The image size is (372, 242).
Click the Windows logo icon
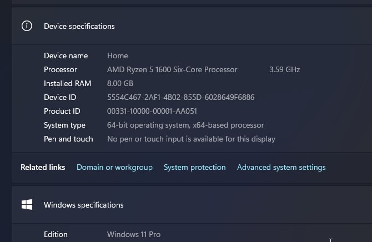click(x=27, y=204)
